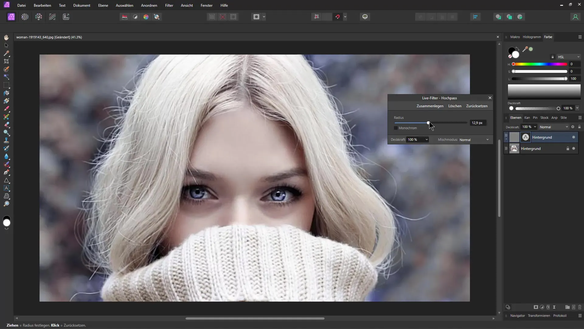Switch to the Stile tab
This screenshot has width=584, height=329.
point(564,118)
